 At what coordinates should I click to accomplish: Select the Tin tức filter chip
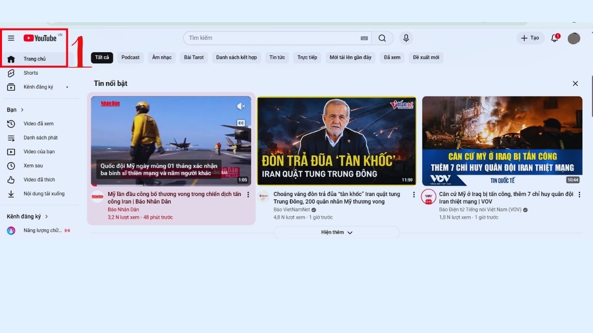(x=277, y=57)
